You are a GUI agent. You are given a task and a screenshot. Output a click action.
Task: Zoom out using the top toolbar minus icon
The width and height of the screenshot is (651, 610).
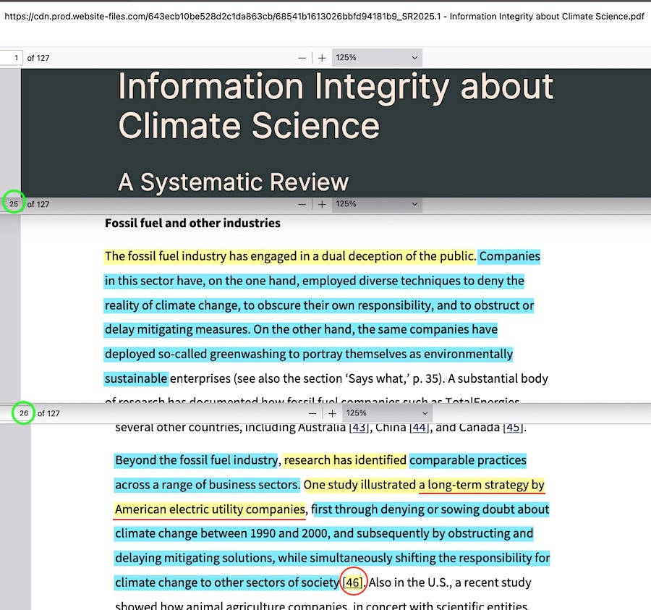click(302, 58)
